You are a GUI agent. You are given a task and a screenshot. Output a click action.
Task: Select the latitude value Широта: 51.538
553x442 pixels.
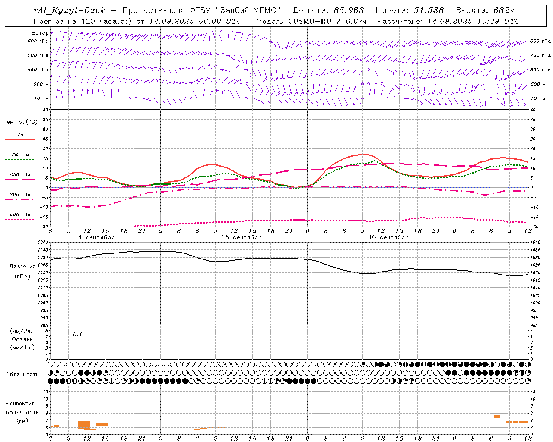410,11
